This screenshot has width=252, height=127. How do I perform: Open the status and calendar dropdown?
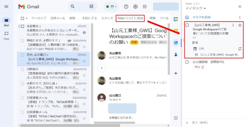pos(111,7)
